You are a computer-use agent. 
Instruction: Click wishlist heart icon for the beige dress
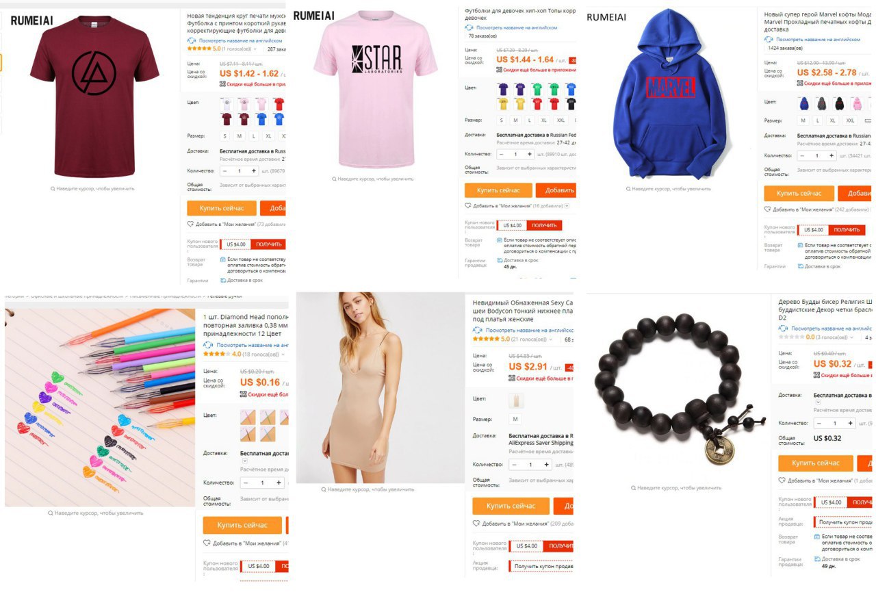476,524
